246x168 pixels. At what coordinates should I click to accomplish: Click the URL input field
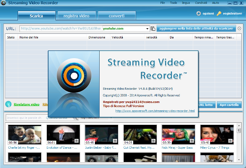pos(61,29)
